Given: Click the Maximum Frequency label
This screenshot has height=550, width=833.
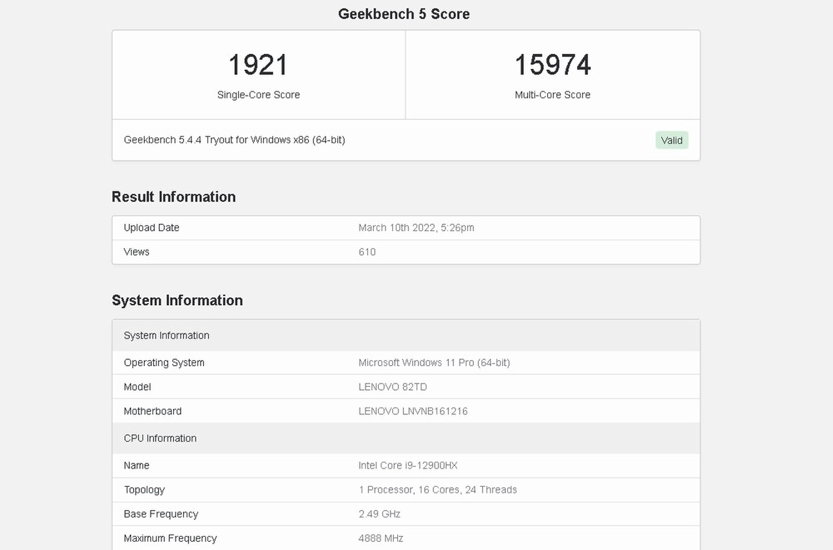Looking at the screenshot, I should (x=170, y=538).
